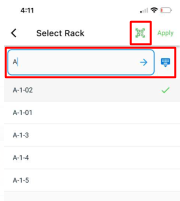The height and width of the screenshot is (201, 180).
Task: Tap the empty row below A-1-5
Action: pyautogui.click(x=92, y=196)
